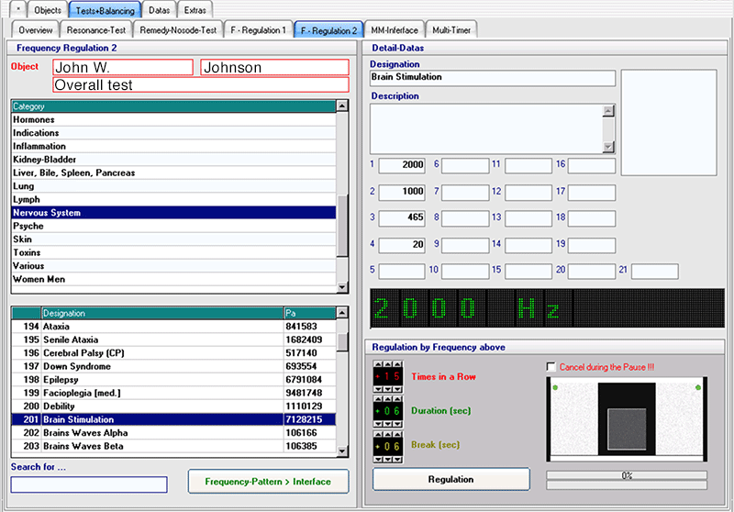Viewport: 734px width, 512px height.
Task: Click the Overall test object field
Action: 201,84
